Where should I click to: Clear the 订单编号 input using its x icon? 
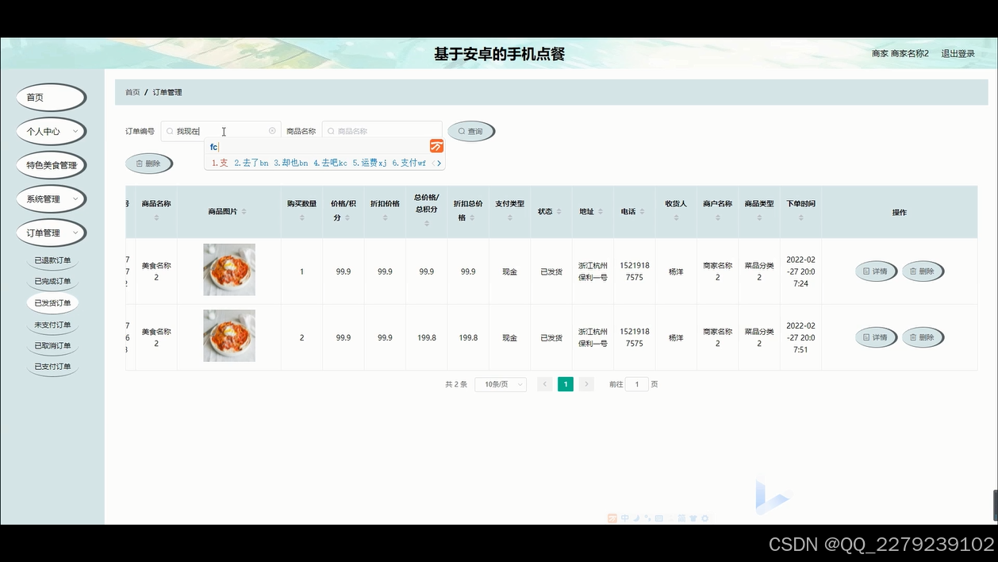272,130
